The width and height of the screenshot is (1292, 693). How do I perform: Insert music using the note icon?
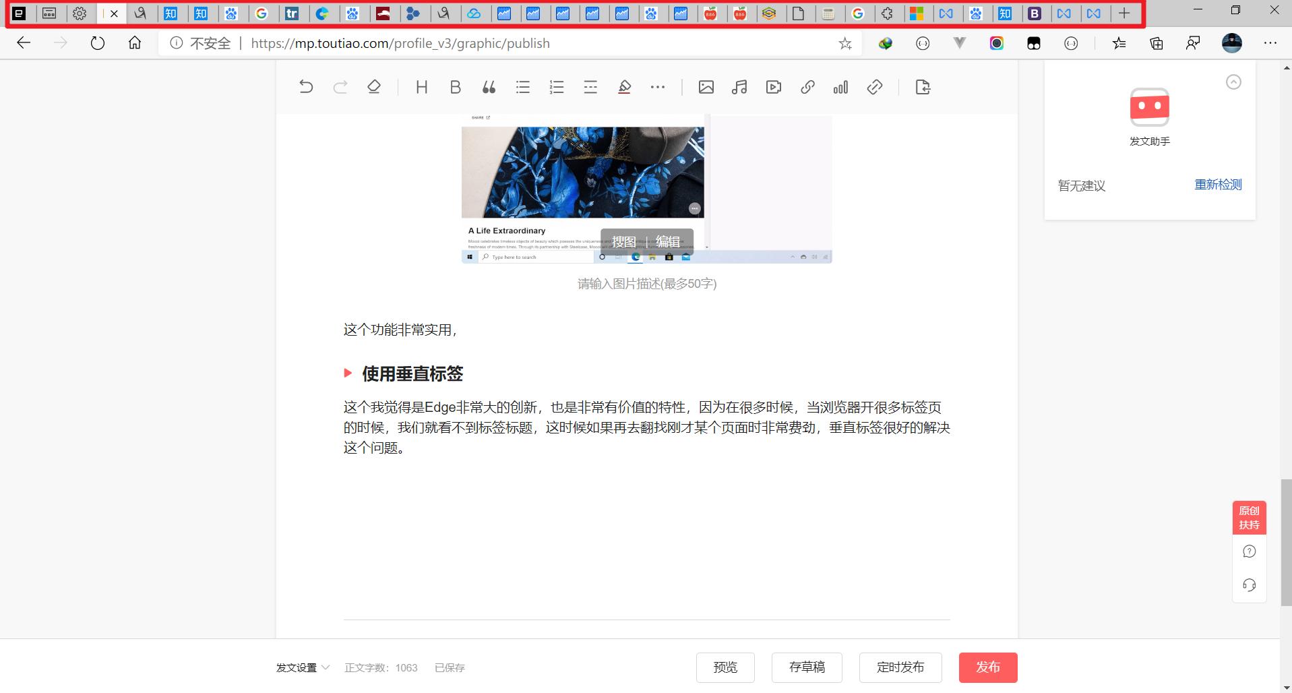pyautogui.click(x=739, y=86)
